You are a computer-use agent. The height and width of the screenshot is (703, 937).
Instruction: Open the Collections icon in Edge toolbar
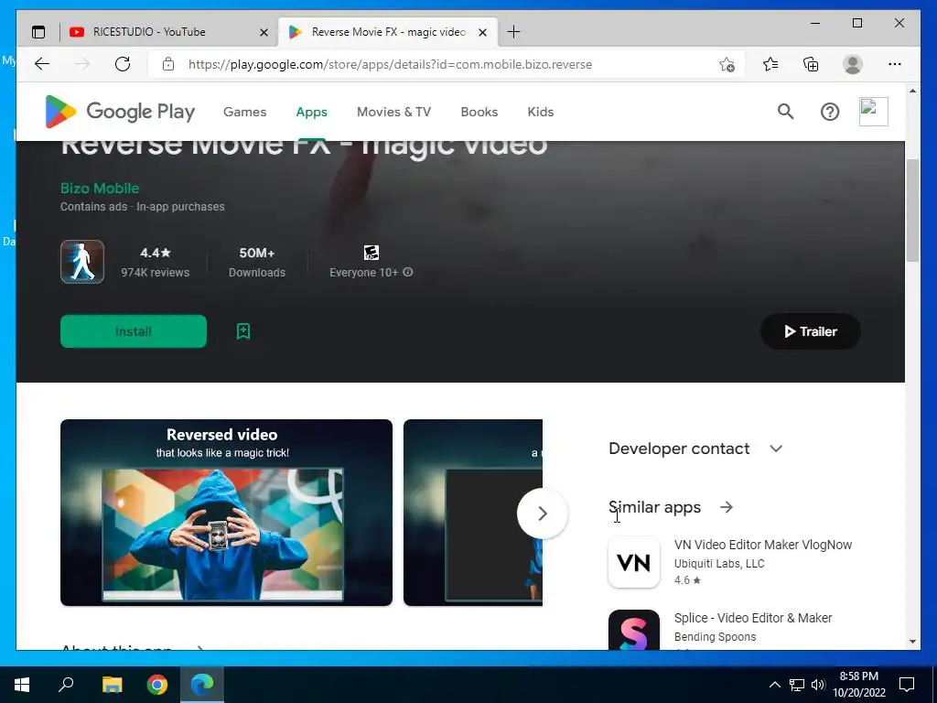(x=811, y=64)
